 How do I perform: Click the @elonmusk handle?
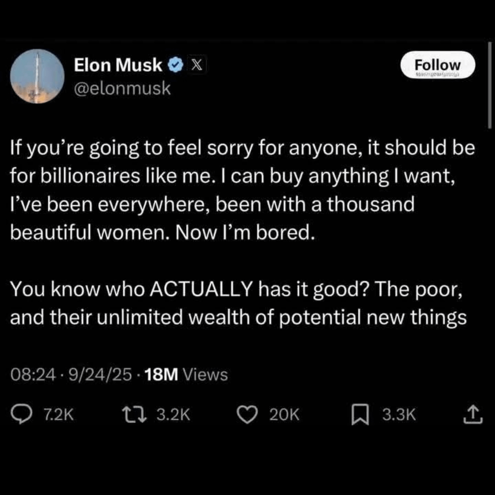[122, 88]
